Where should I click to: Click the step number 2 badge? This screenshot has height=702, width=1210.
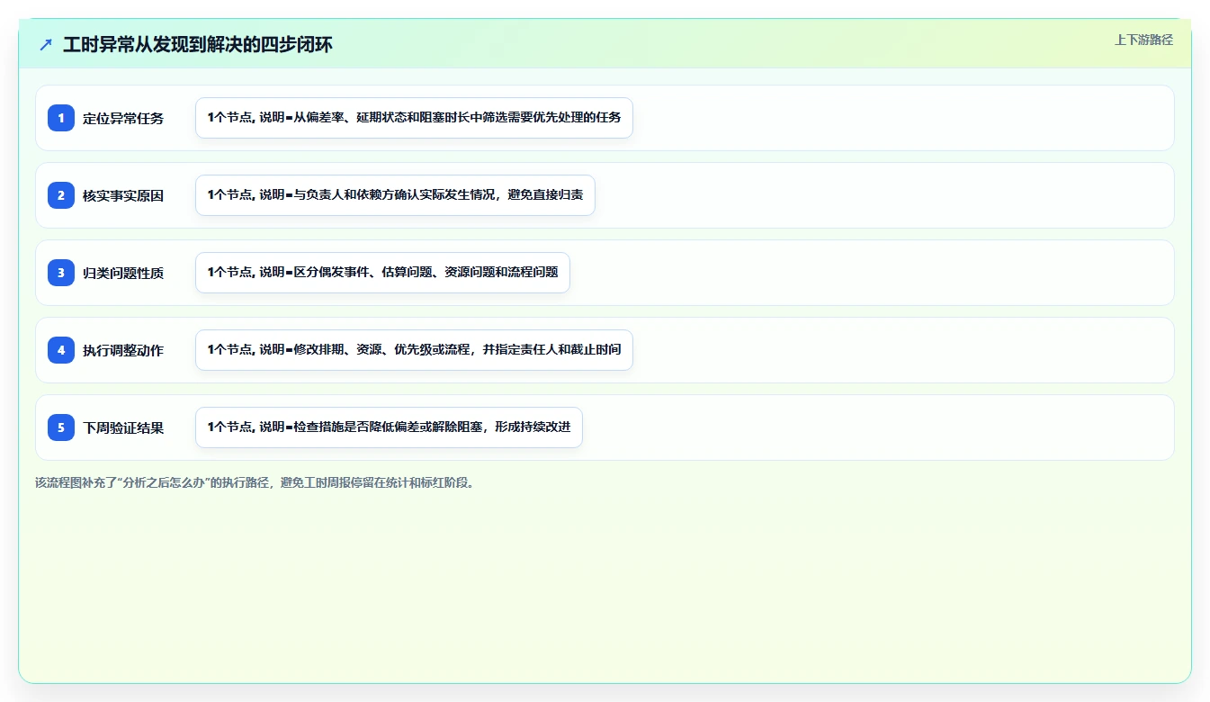61,195
